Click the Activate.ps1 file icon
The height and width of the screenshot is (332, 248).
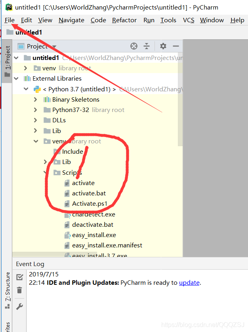tap(67, 204)
